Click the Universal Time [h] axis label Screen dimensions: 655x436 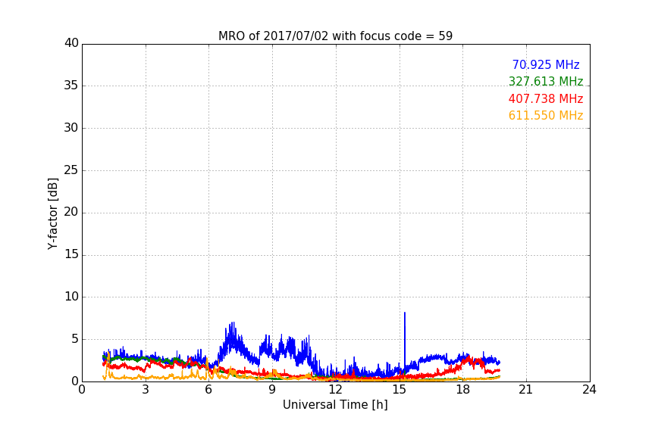335,405
